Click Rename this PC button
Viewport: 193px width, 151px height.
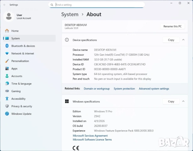point(173,26)
